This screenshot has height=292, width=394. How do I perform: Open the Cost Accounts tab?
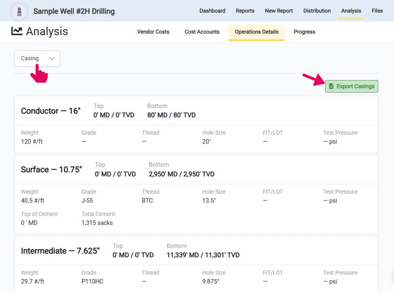201,32
